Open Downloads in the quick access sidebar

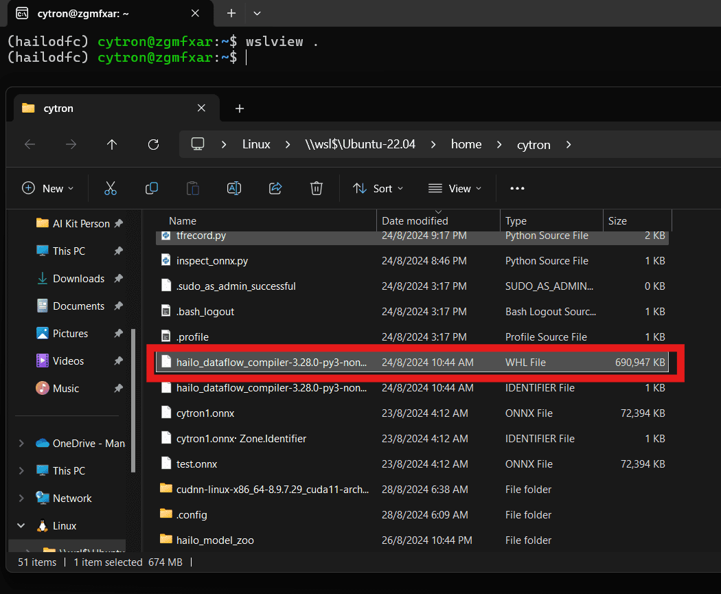pos(78,279)
